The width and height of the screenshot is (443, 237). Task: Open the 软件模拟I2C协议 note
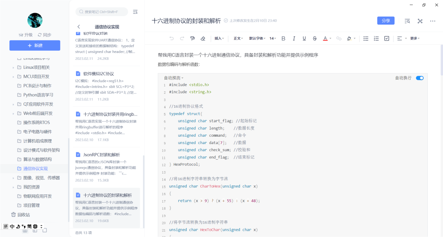[107, 86]
